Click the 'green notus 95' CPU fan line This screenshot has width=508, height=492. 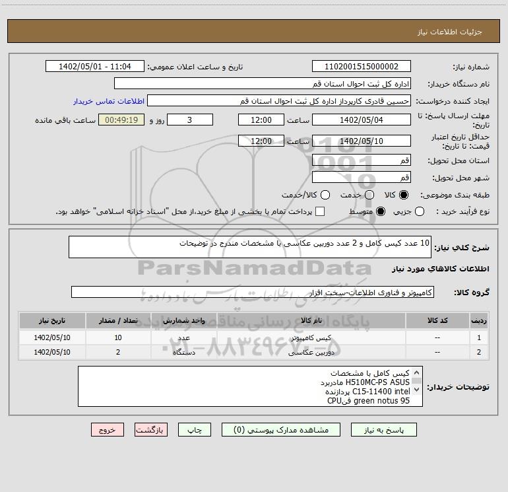click(368, 401)
